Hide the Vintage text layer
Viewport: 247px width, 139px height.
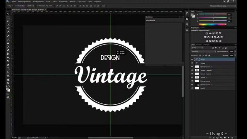192,63
